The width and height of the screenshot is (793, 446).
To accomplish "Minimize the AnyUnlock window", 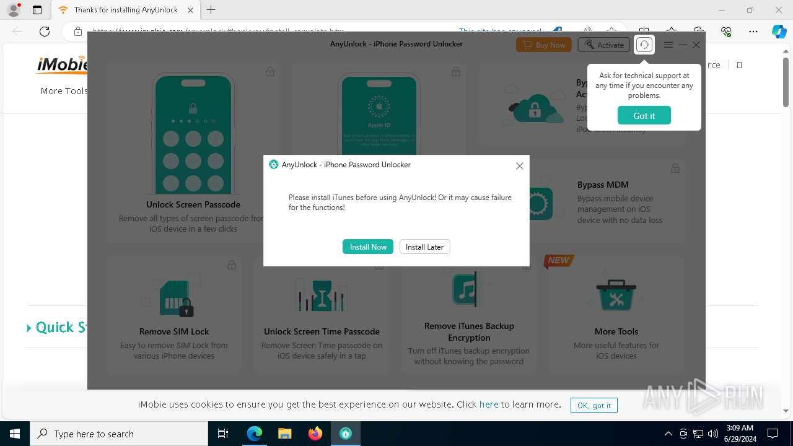I will click(683, 45).
